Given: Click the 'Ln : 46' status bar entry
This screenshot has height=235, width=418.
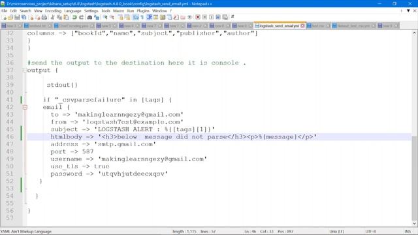Looking at the screenshot, I should (x=250, y=231).
